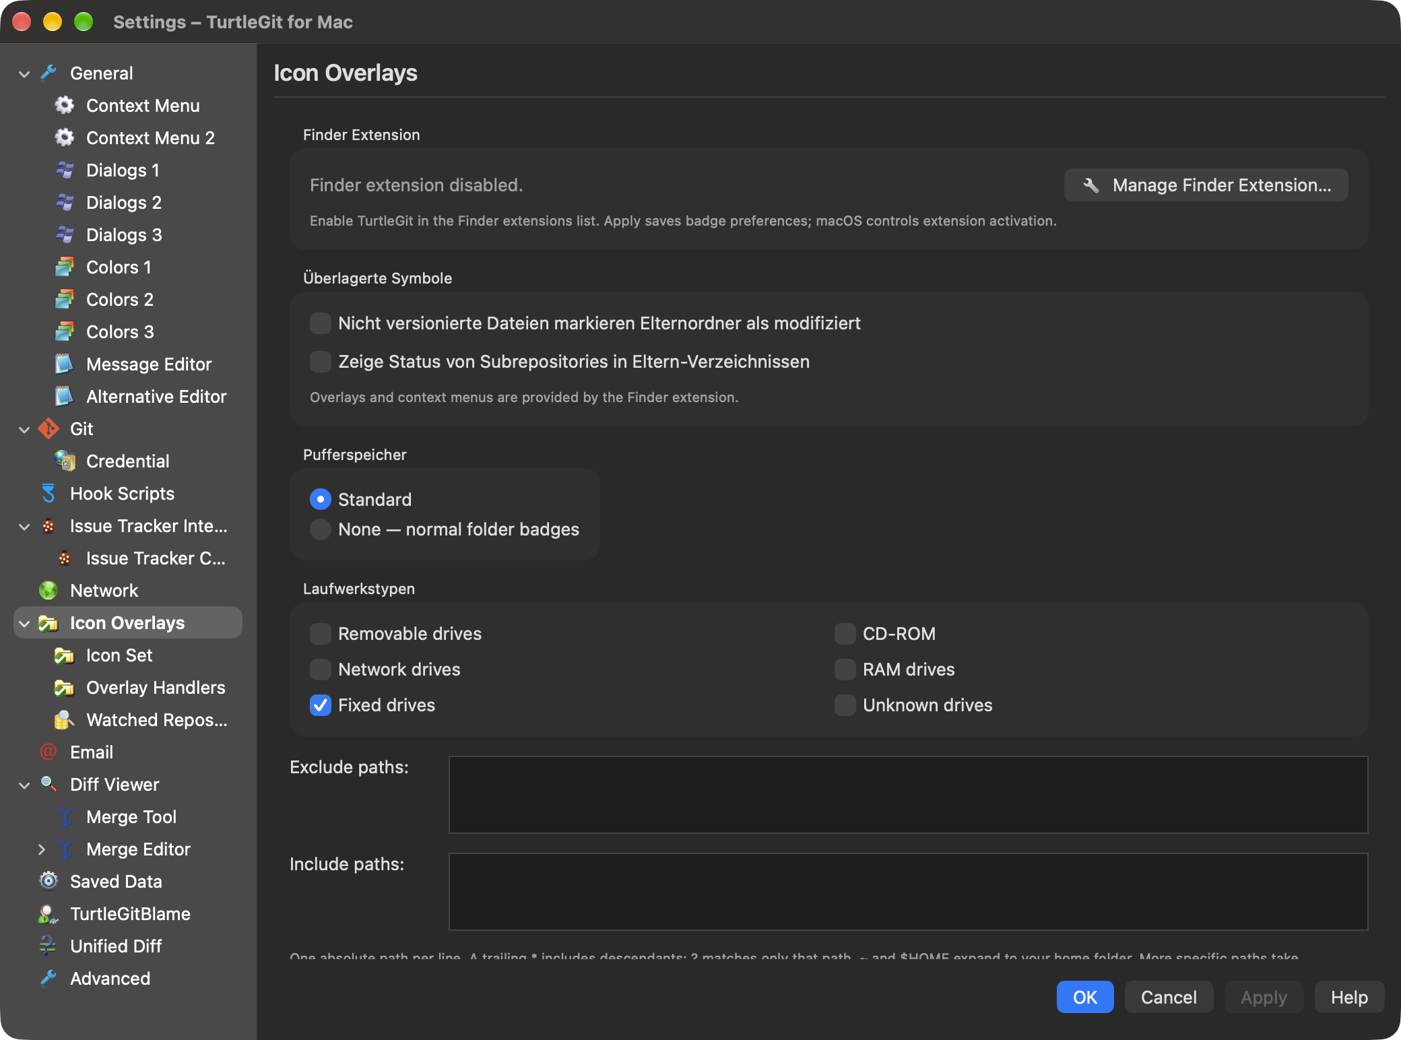Click the Hook Scripts hook icon
The height and width of the screenshot is (1040, 1401).
(48, 493)
